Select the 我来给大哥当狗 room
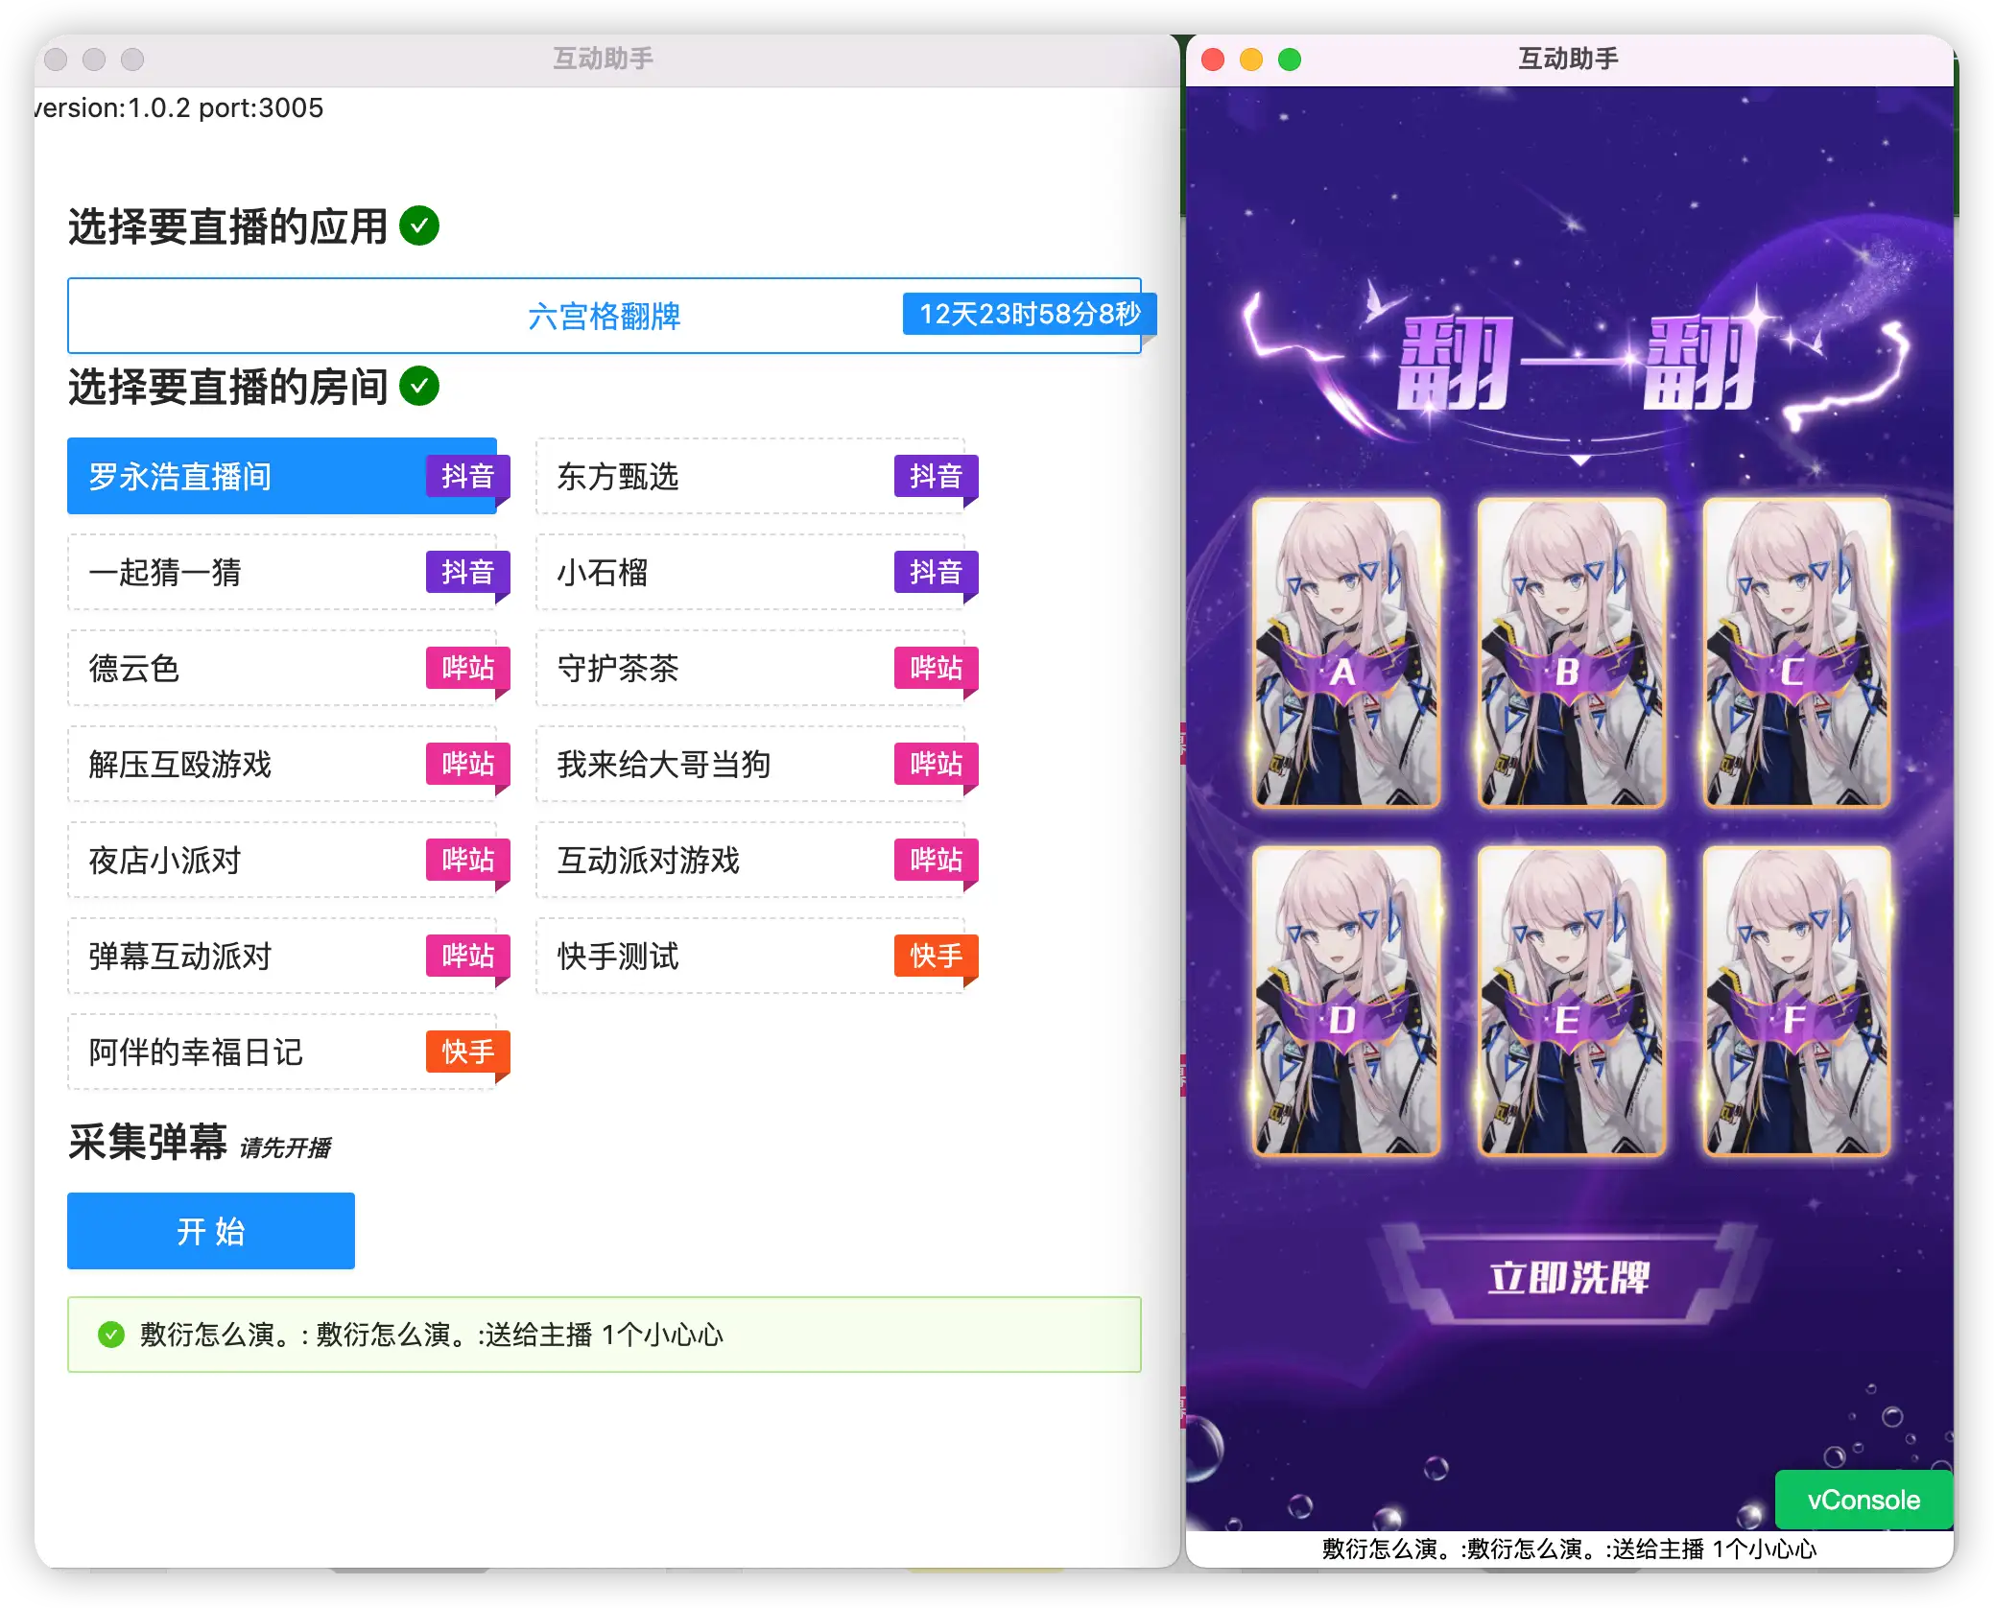This screenshot has height=1608, width=1994. tap(749, 764)
